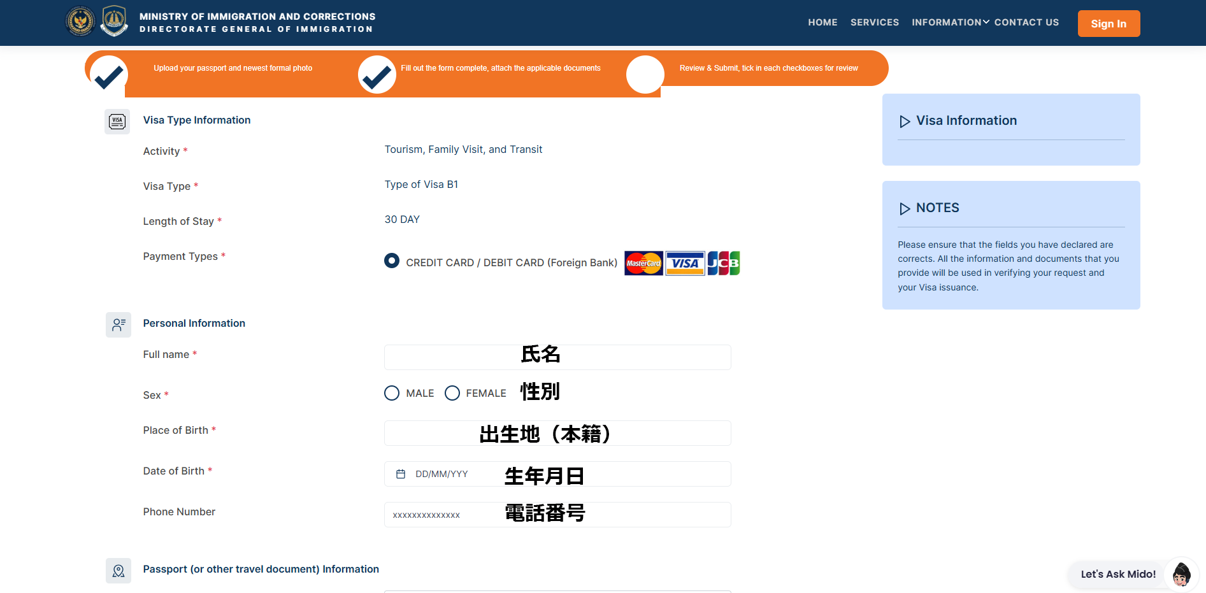Click the Sign In button

[1109, 24]
